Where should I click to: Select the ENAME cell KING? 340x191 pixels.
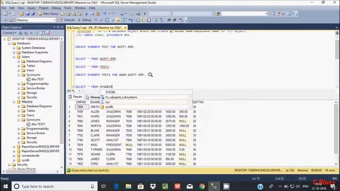94,145
